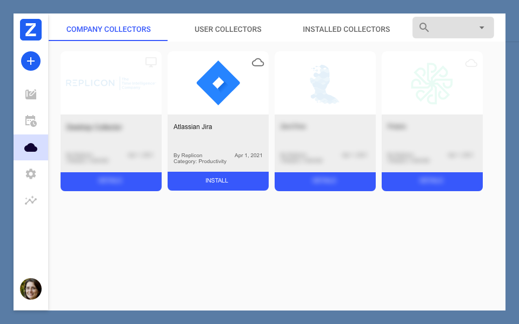Switch to Company Collectors tab
Screen dimensions: 519x324
coord(108,29)
